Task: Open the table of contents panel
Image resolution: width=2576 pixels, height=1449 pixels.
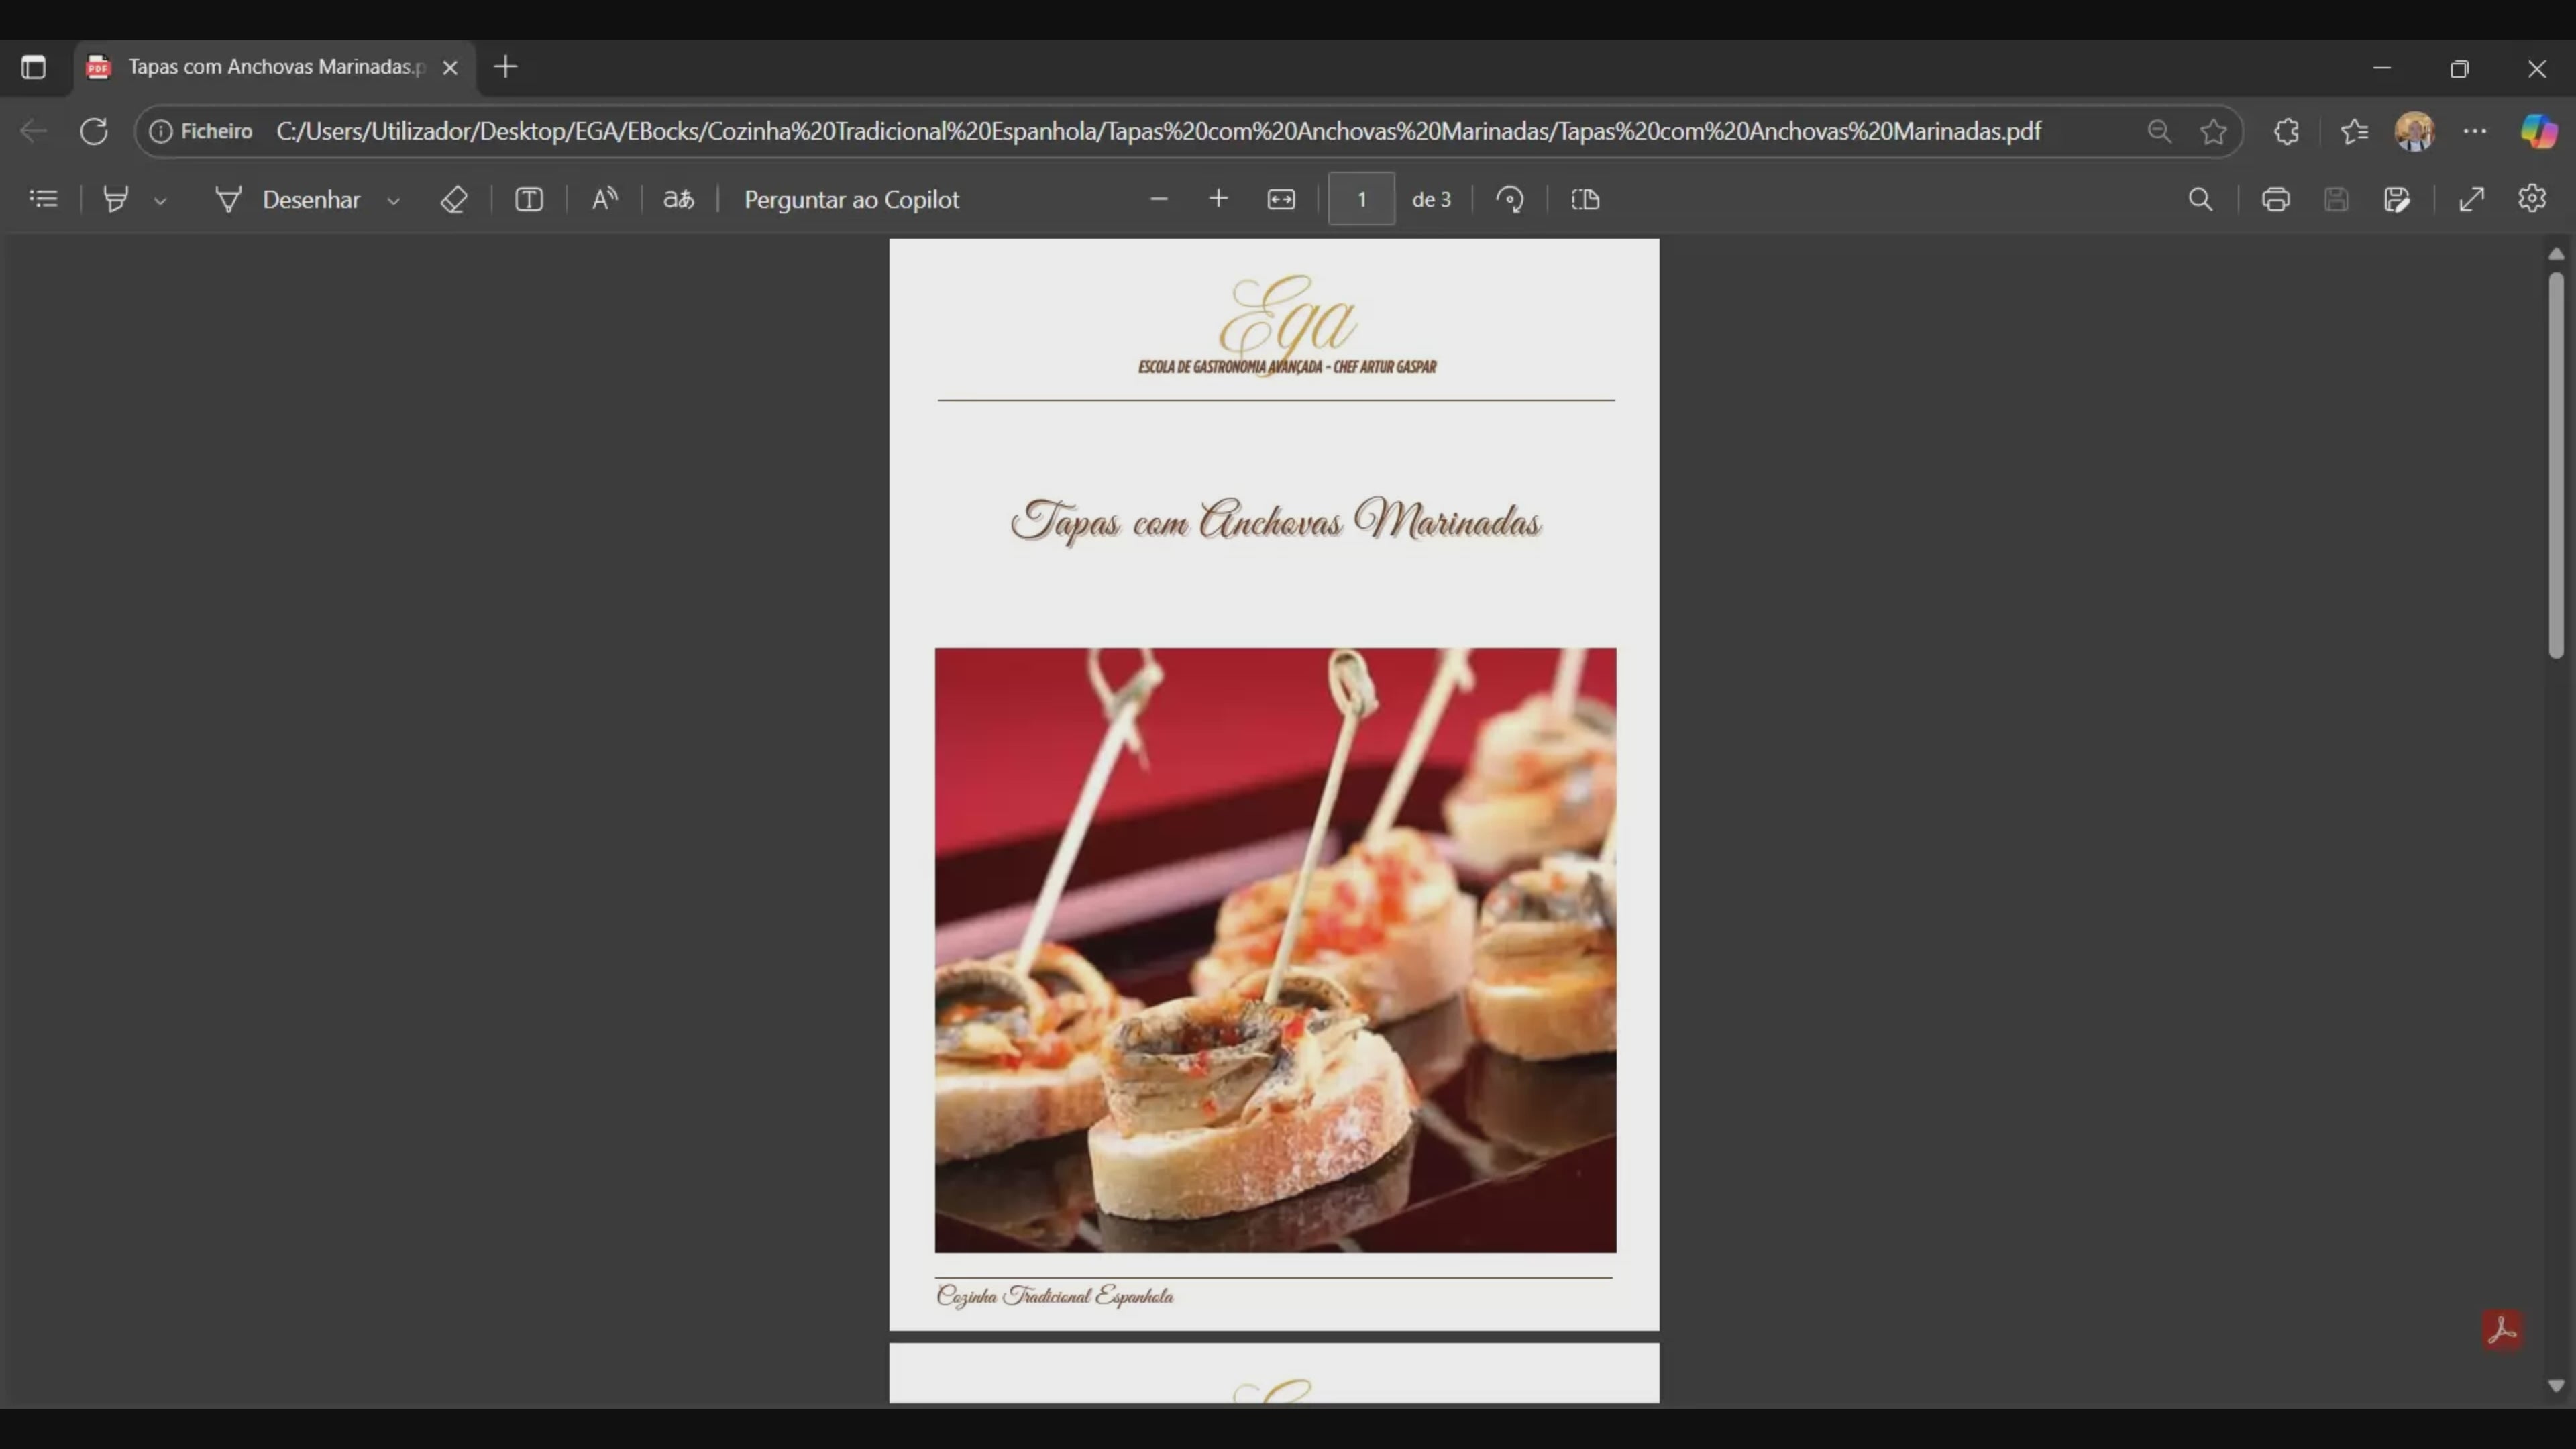Action: 43,199
